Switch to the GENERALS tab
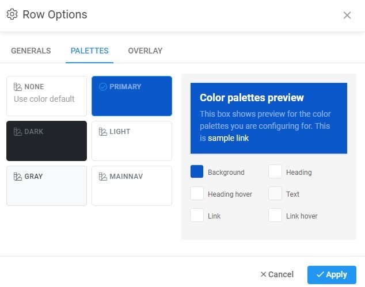 [31, 51]
